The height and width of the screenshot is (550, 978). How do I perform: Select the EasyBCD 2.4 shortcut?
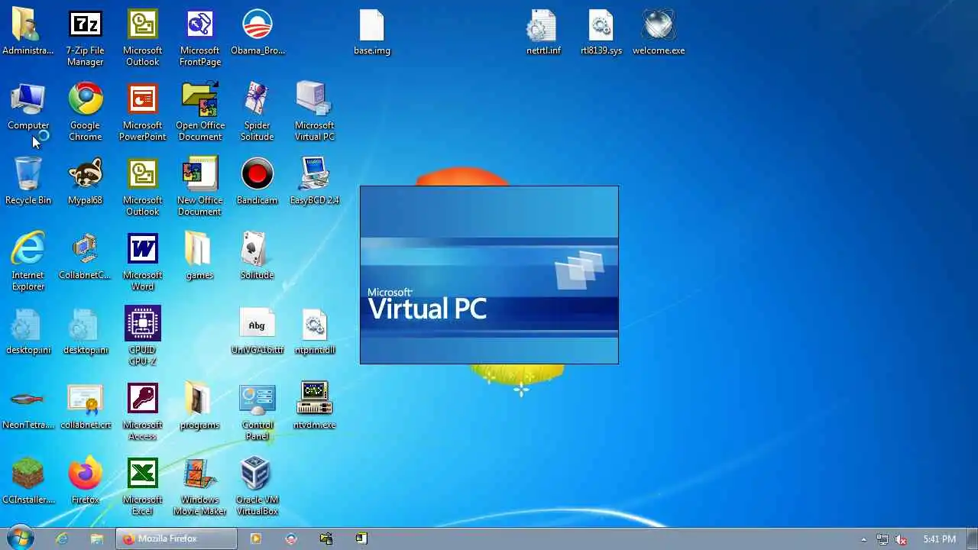coord(314,182)
